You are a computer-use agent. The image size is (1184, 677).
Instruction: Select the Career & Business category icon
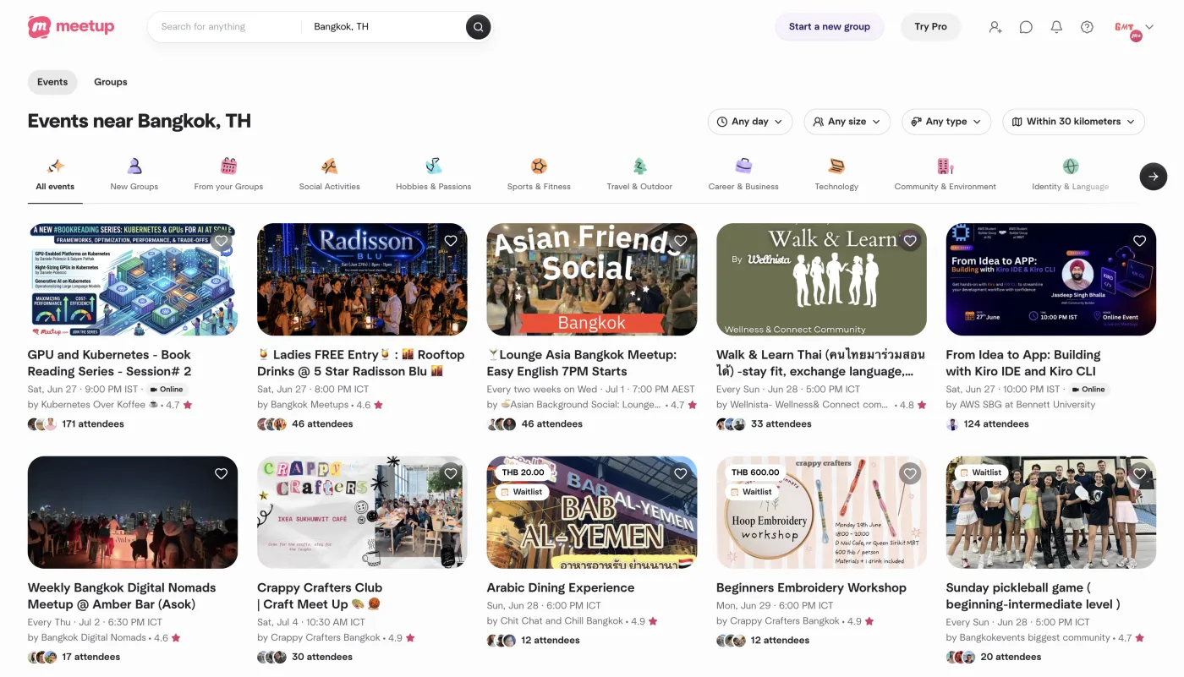pos(743,166)
